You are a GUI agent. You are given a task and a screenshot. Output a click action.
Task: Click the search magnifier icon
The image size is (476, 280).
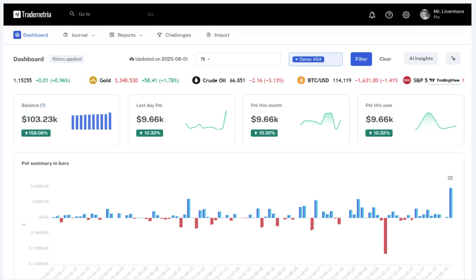tap(72, 14)
